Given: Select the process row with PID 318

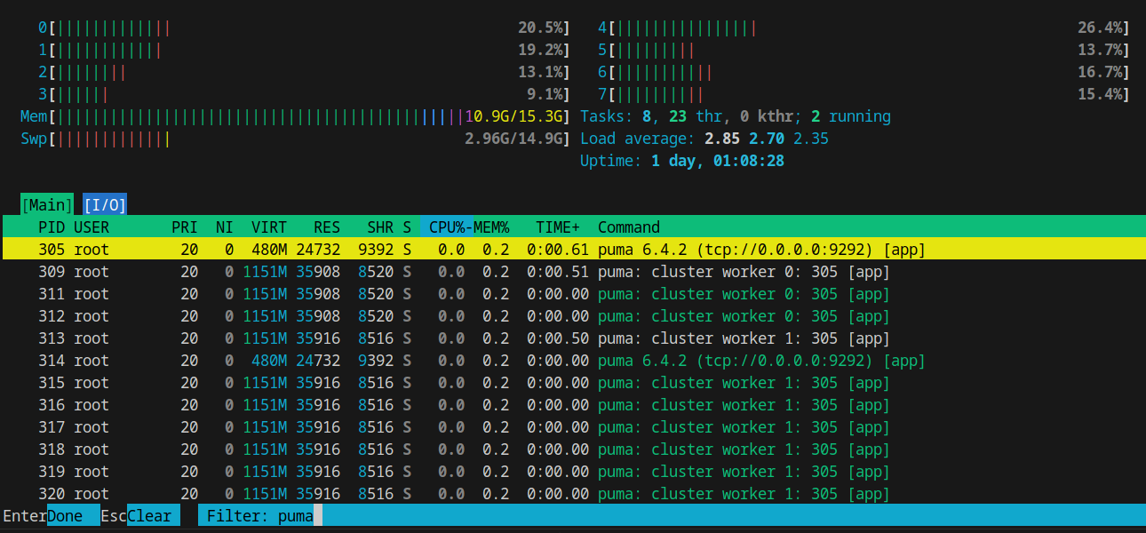Looking at the screenshot, I should [x=573, y=449].
